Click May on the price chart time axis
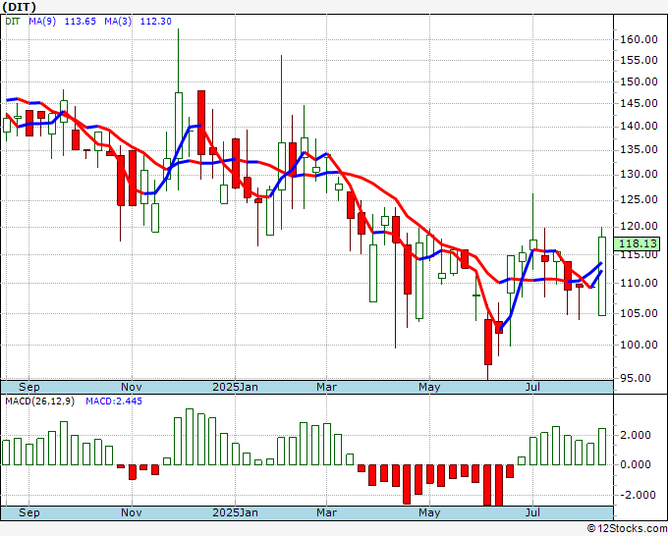 [x=429, y=387]
